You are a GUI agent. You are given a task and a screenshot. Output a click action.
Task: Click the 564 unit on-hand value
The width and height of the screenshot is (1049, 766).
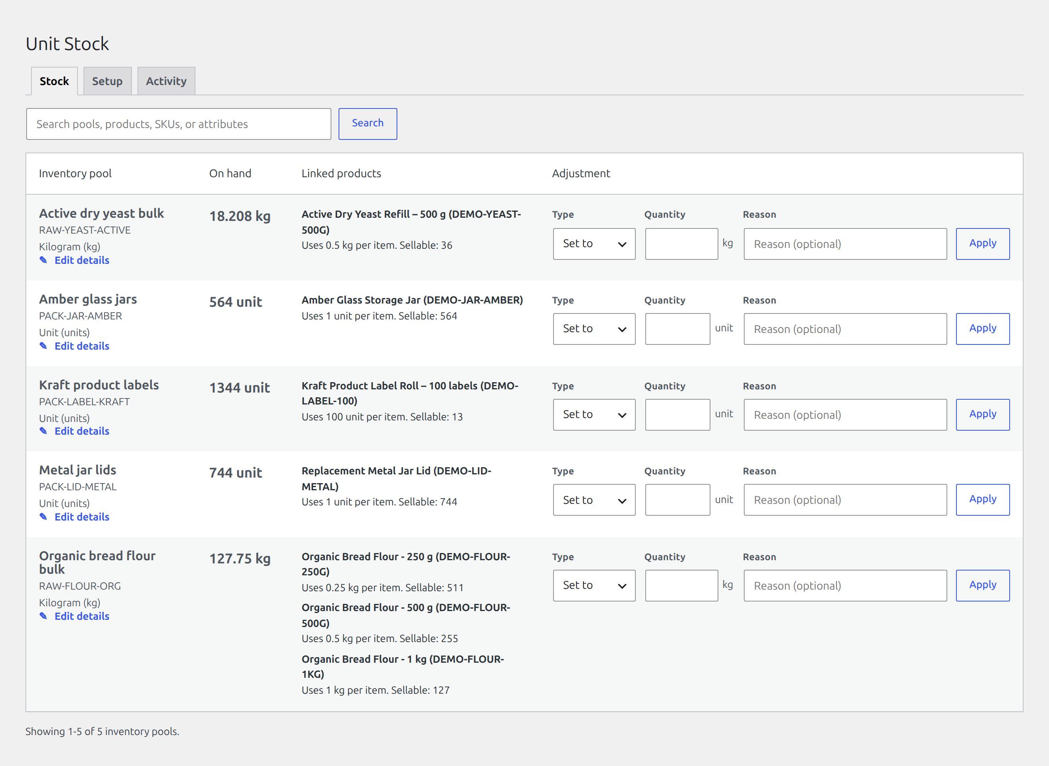click(236, 302)
